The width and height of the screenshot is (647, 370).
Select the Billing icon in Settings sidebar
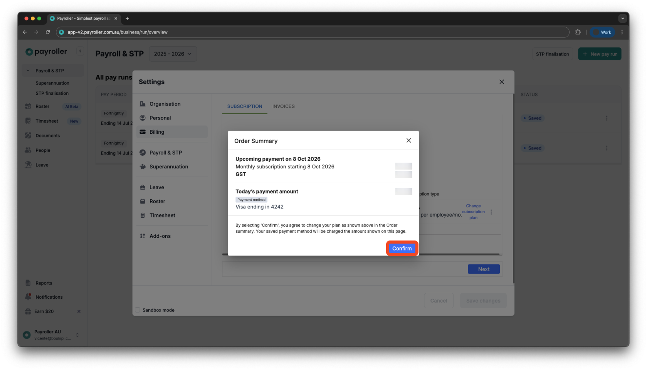tap(143, 132)
